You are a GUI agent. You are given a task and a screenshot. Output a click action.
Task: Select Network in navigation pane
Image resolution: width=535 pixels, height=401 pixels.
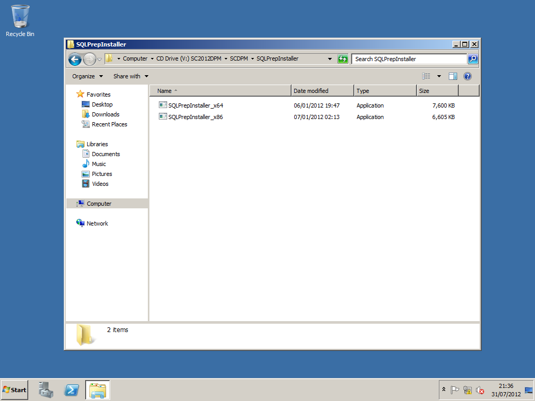pos(97,223)
